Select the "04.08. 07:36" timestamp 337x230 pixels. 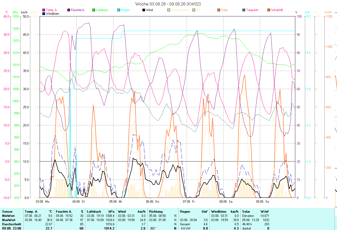coord(64,220)
